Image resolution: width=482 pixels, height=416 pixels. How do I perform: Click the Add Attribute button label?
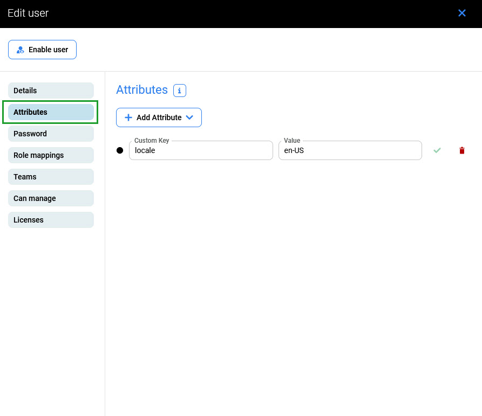click(159, 117)
